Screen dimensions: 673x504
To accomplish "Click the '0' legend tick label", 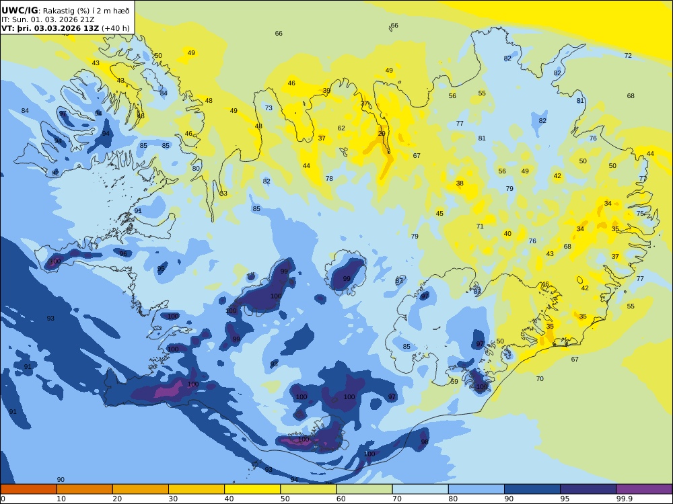I will (3, 499).
